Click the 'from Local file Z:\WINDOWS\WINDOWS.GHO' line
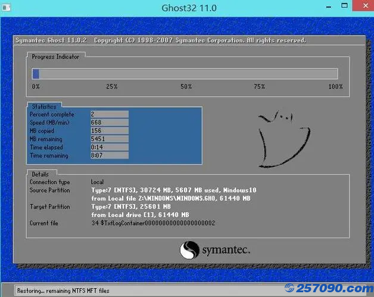Viewport: 374px width, 297px height. point(171,198)
